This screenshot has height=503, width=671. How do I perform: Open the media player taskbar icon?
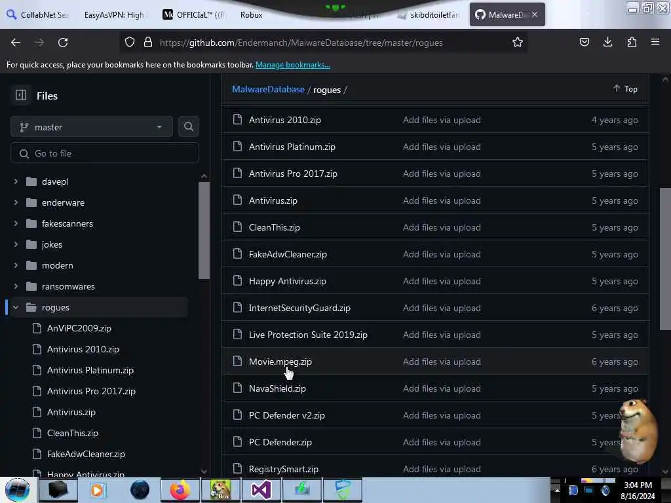97,490
